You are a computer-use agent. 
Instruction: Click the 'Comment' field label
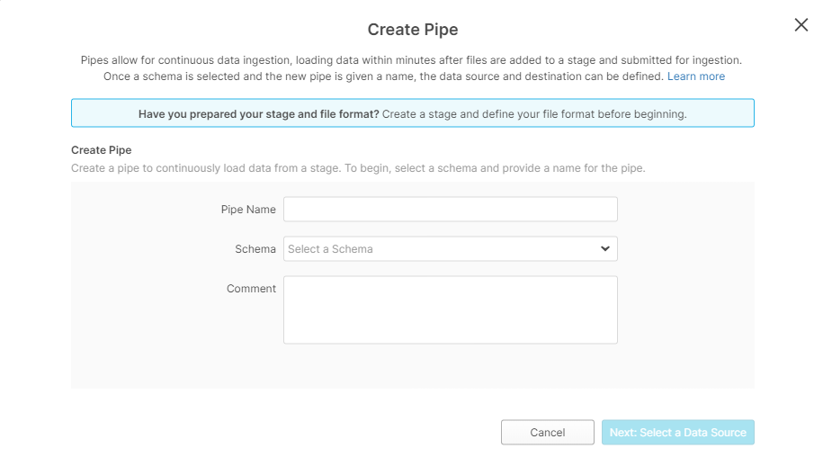click(251, 289)
